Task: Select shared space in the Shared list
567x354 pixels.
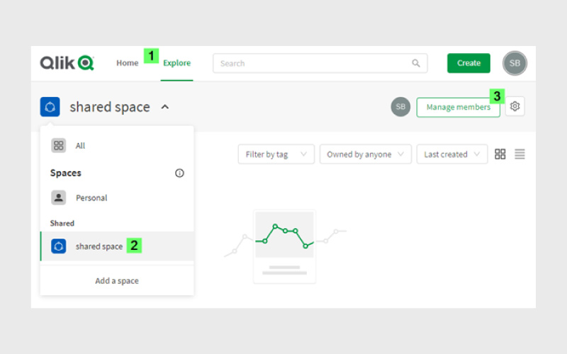Action: 117,246
